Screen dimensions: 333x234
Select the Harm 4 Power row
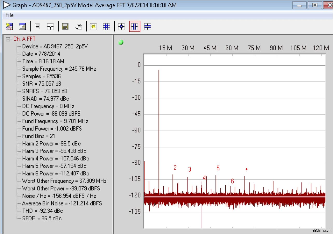click(x=55, y=159)
